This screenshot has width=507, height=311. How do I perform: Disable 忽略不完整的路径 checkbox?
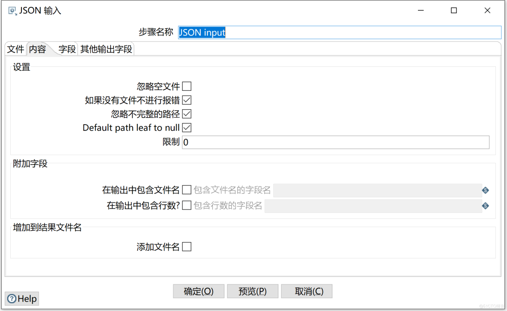point(187,114)
